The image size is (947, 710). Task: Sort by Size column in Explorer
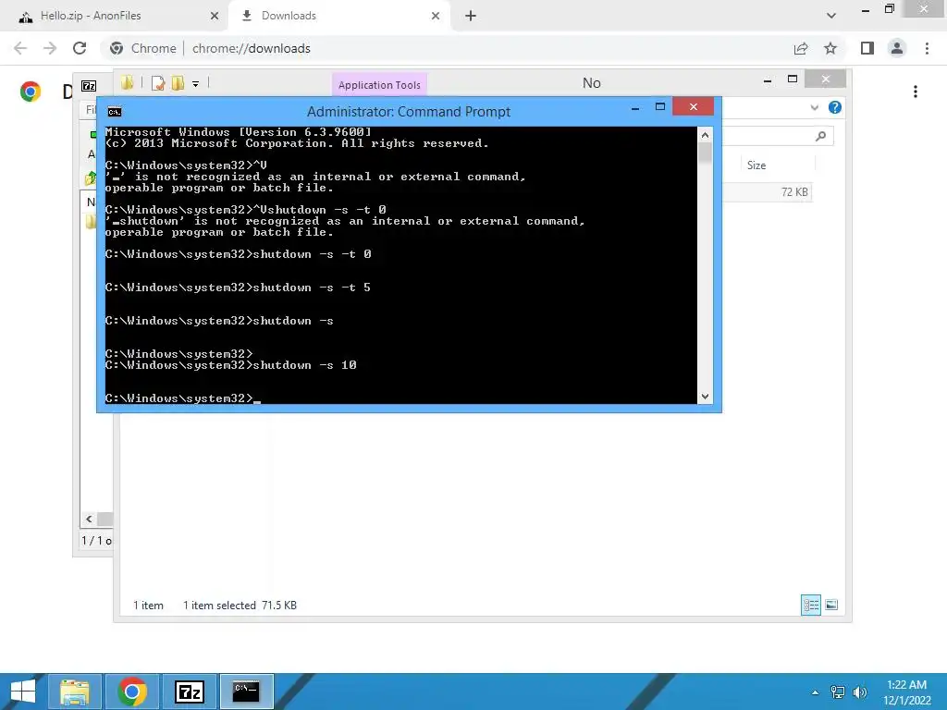(756, 165)
